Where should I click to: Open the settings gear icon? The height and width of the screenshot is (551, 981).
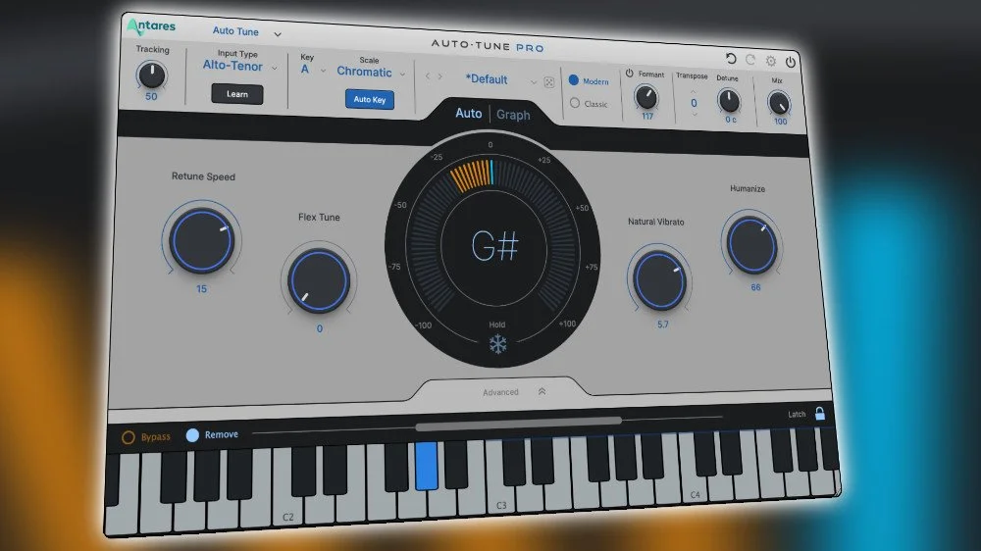point(771,61)
